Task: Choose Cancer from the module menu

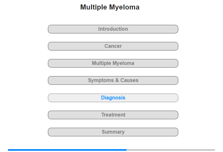Action: [x=113, y=46]
